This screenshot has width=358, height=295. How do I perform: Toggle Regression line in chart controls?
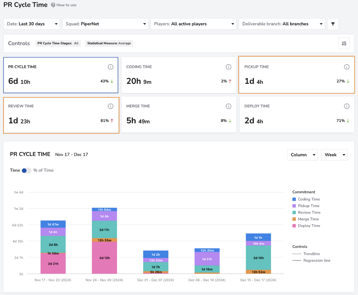tap(312, 260)
